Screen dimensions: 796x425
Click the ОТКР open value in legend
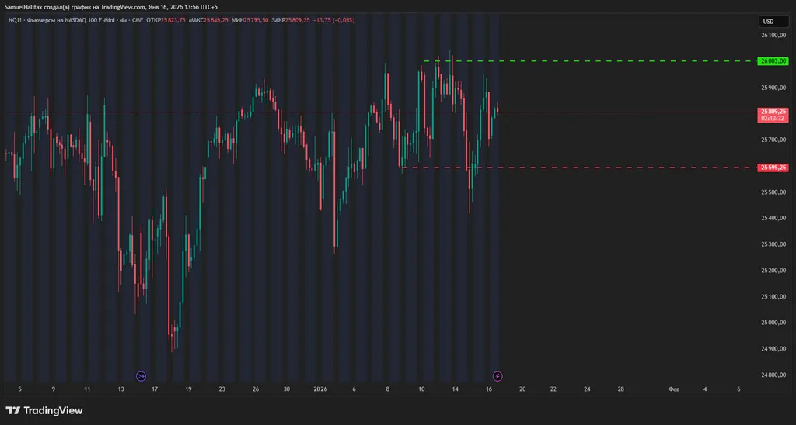point(173,20)
